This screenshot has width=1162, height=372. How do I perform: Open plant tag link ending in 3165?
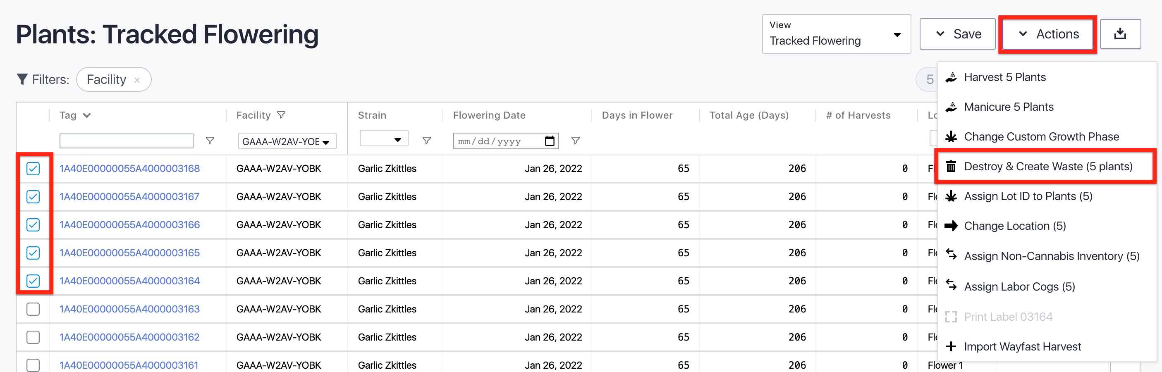[129, 253]
